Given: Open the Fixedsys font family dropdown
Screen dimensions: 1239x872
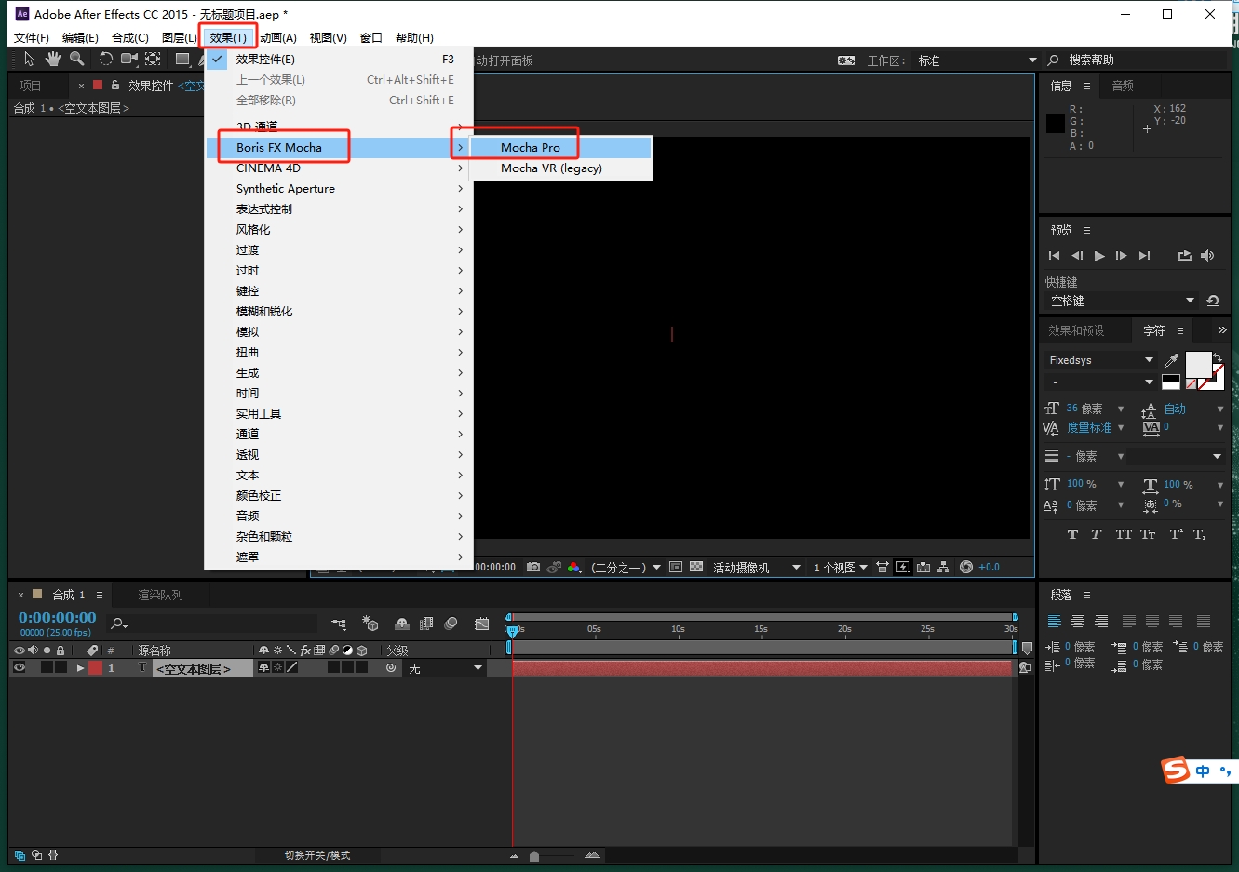Looking at the screenshot, I should (1100, 360).
